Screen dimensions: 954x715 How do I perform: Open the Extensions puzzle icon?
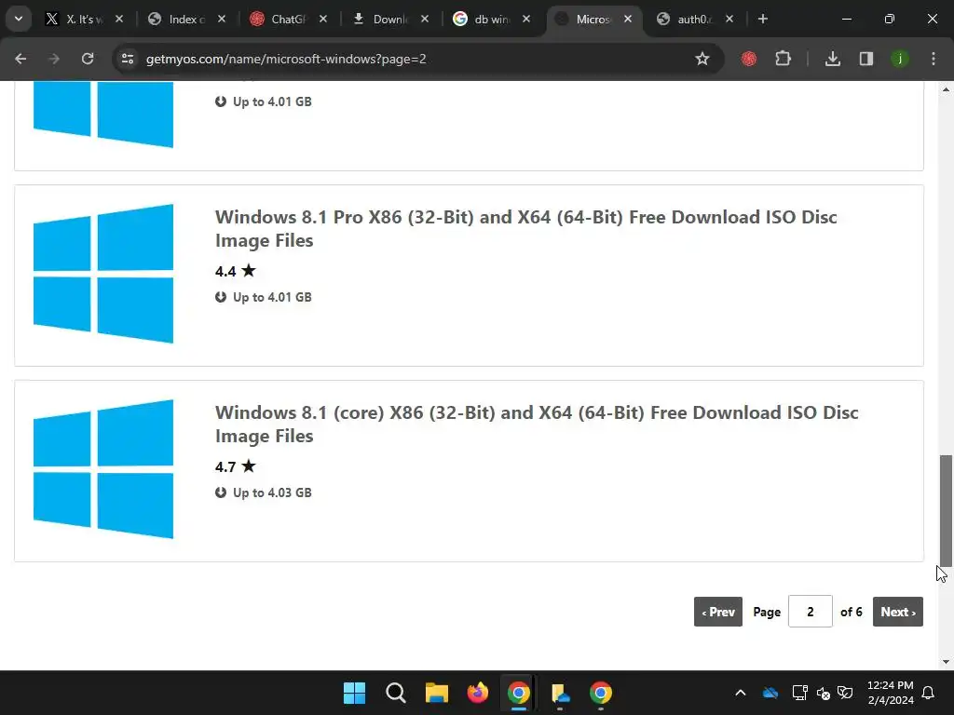click(783, 59)
